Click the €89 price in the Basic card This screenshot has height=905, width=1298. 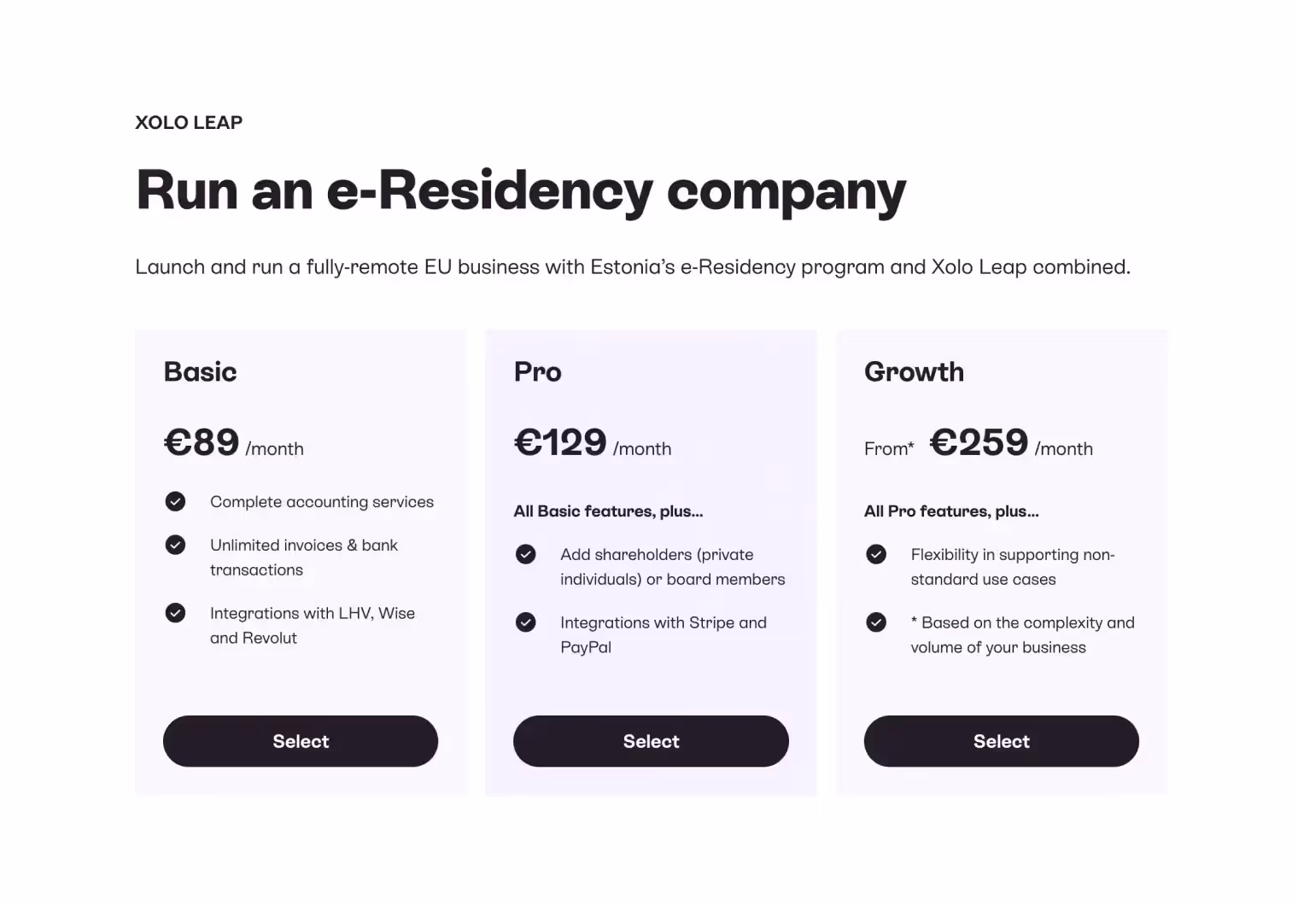tap(201, 442)
